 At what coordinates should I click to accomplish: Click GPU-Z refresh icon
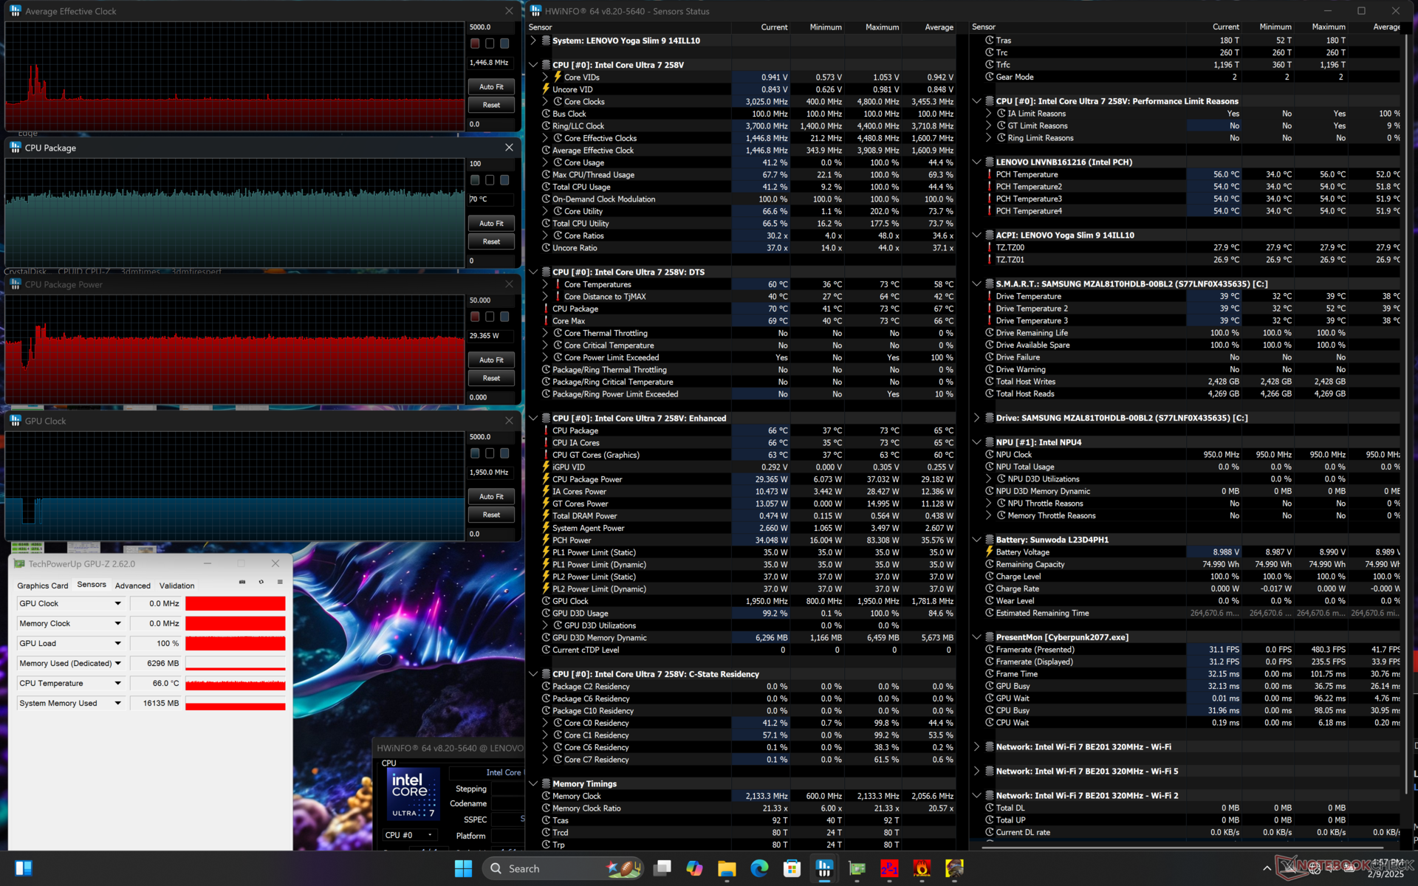tap(261, 583)
